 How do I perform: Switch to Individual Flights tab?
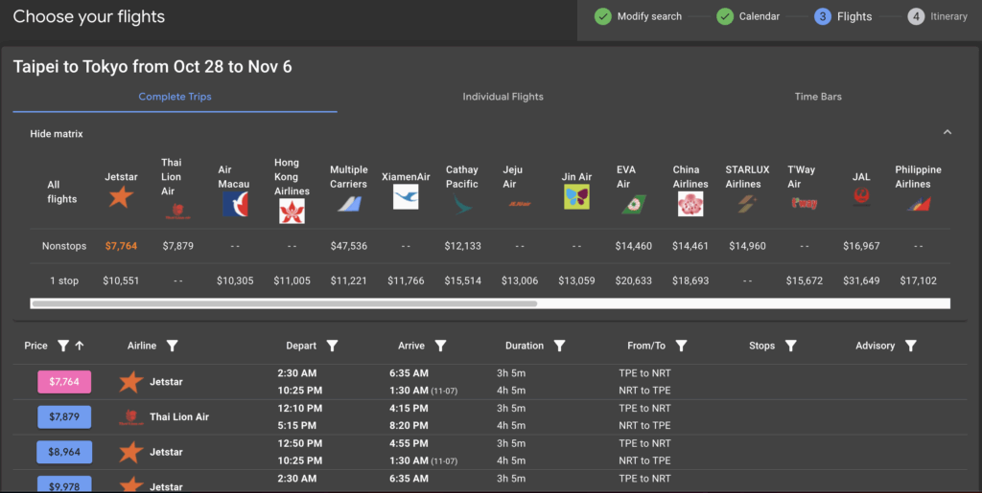pyautogui.click(x=503, y=97)
